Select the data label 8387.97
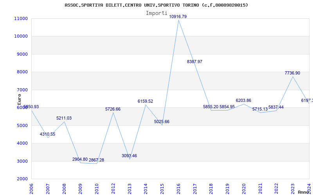The height and width of the screenshot is (196, 313). [194, 62]
